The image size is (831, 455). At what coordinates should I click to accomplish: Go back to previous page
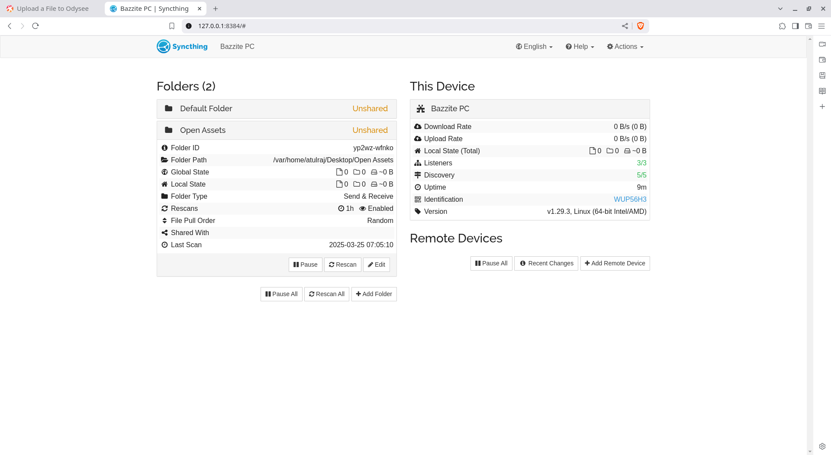[10, 26]
